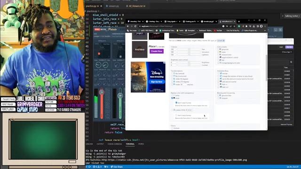Expand the bookmarks bar overflow chevron
Screen dimensions: 301x169
265,31
